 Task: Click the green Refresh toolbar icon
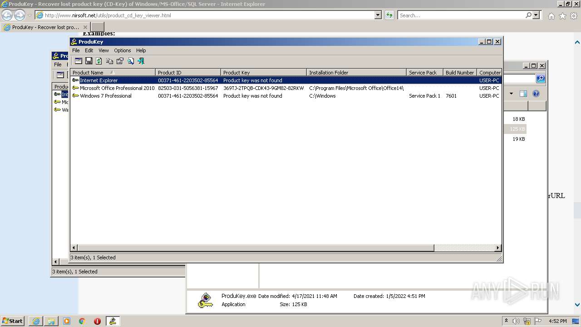click(x=99, y=61)
